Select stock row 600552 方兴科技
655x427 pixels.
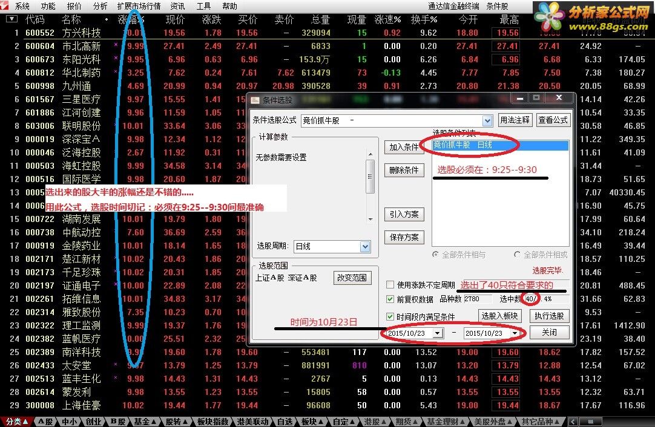click(x=327, y=33)
